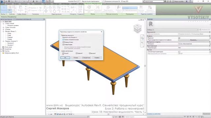Select the Rotate tool icon in ribbon
Screen dimensions: 211x118
pos(54,11)
